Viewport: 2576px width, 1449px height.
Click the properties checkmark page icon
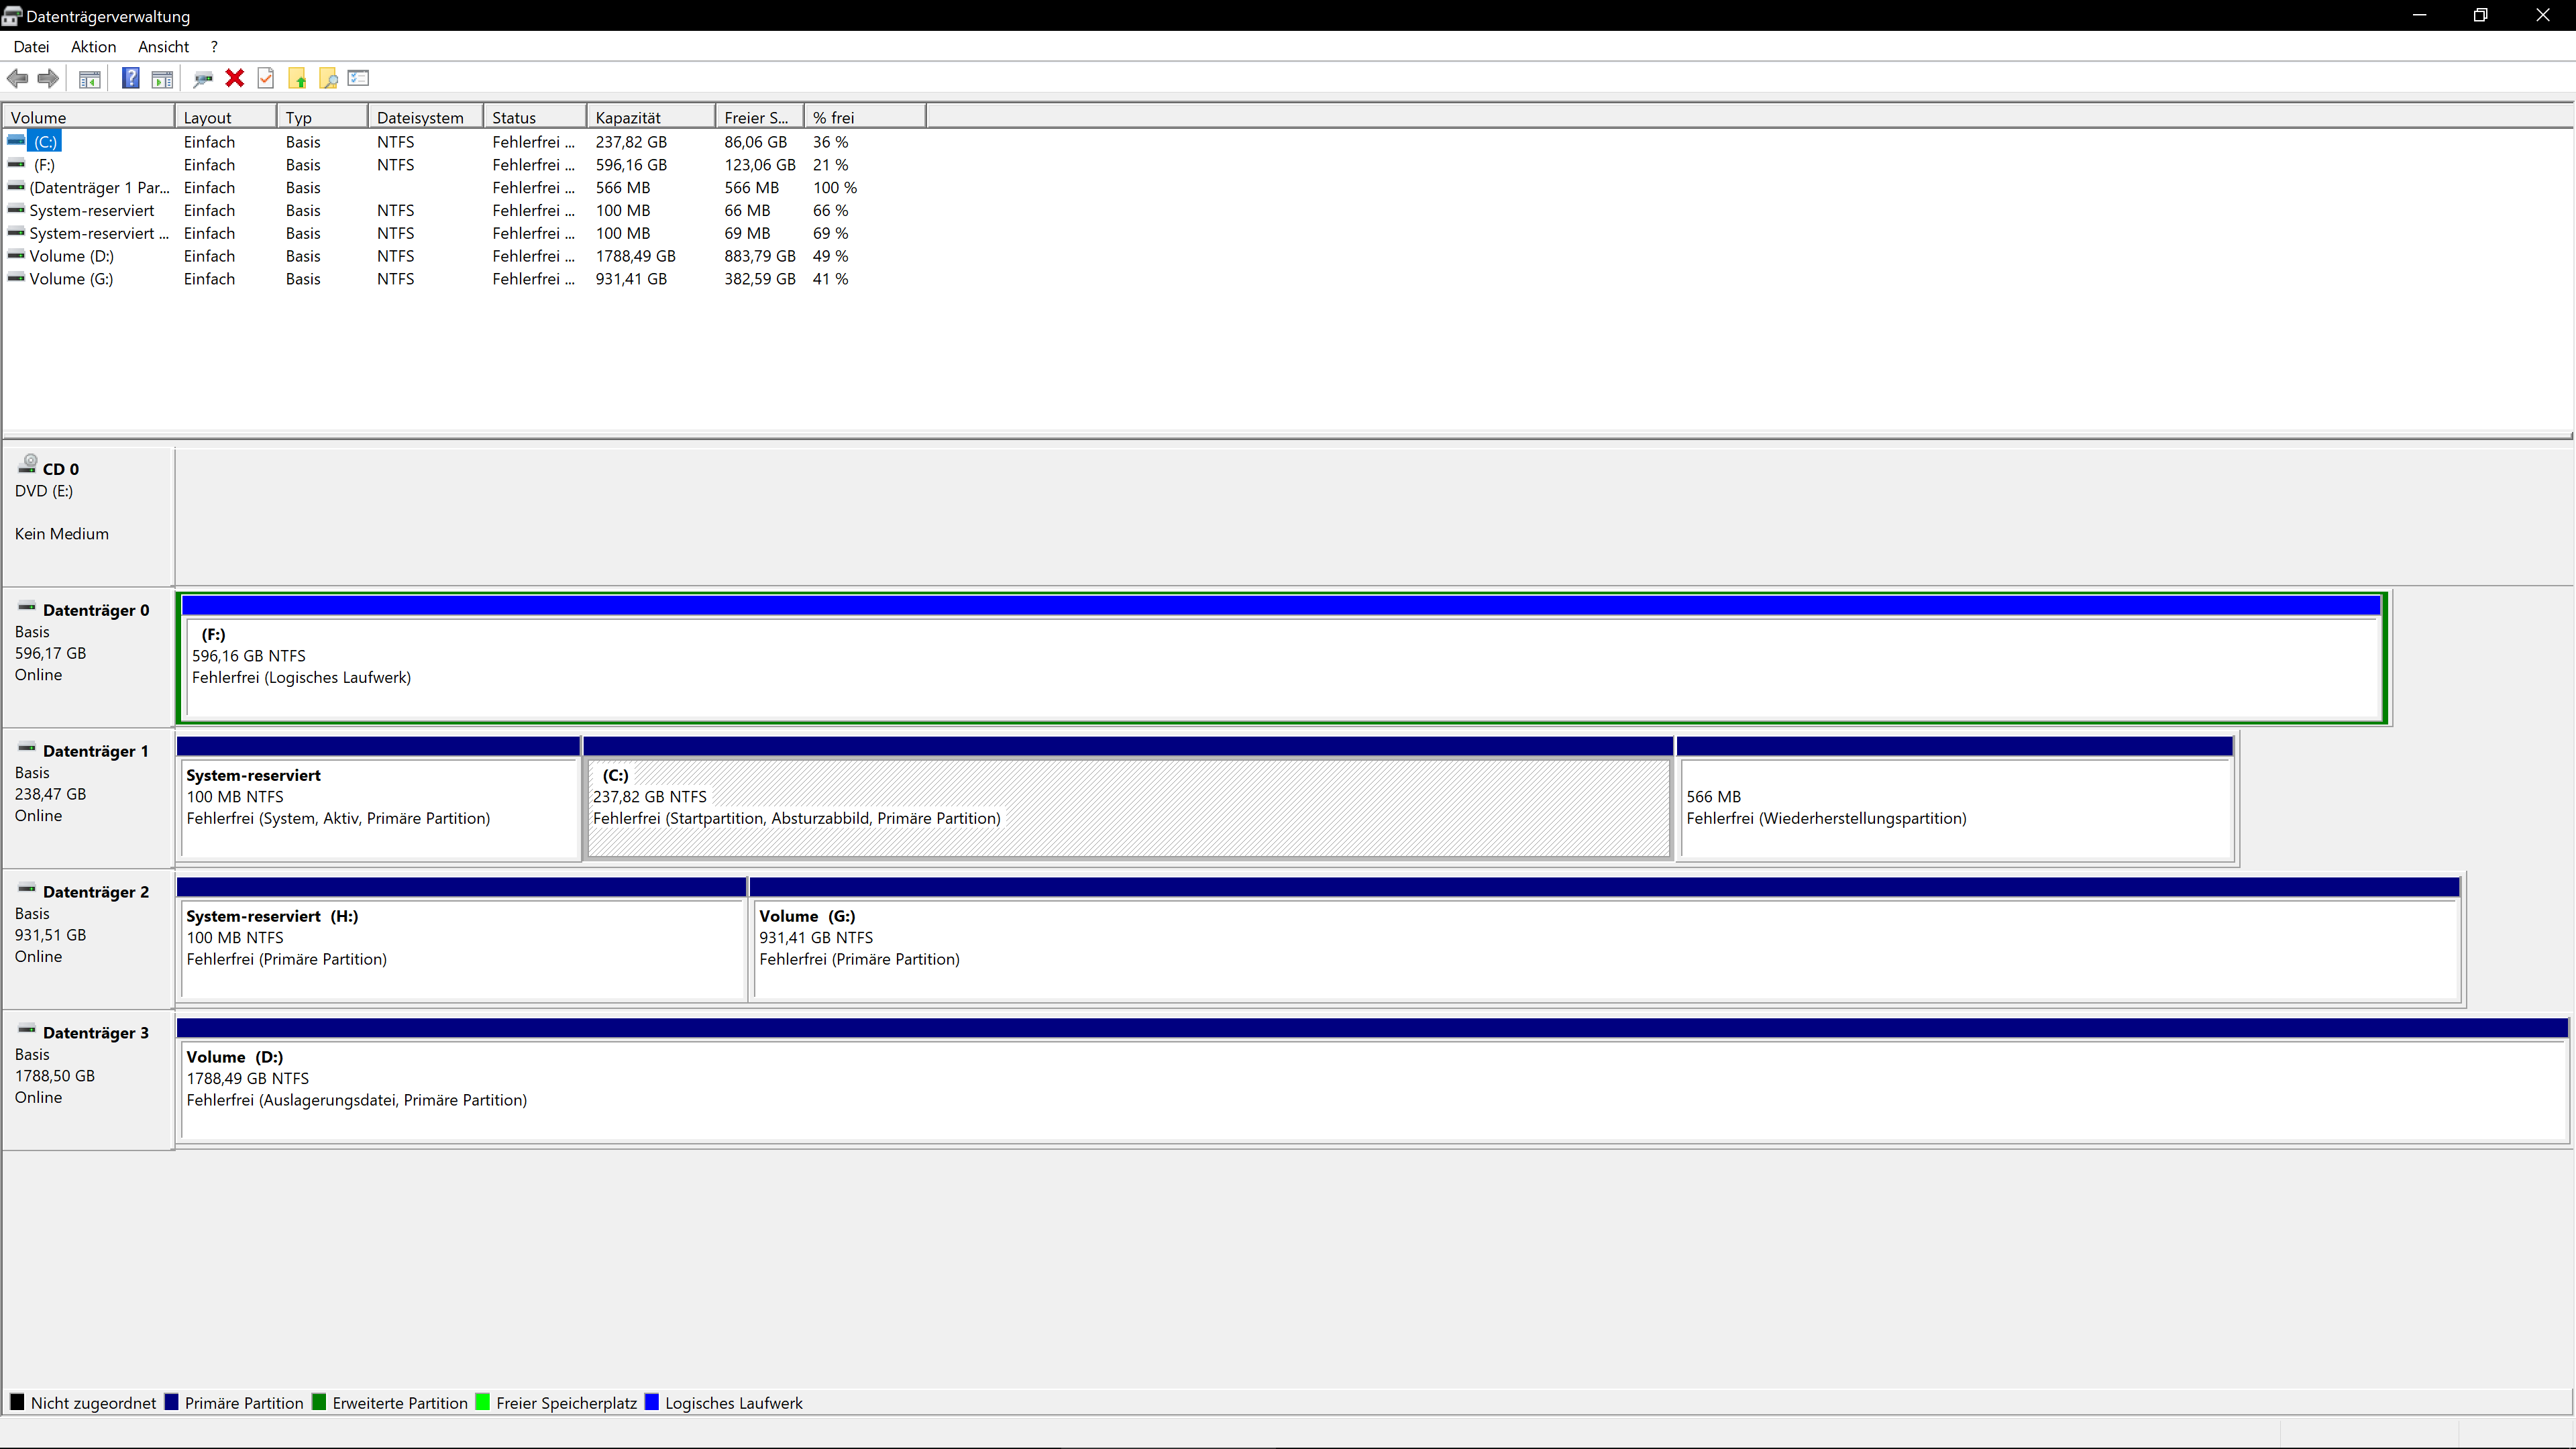(x=266, y=78)
